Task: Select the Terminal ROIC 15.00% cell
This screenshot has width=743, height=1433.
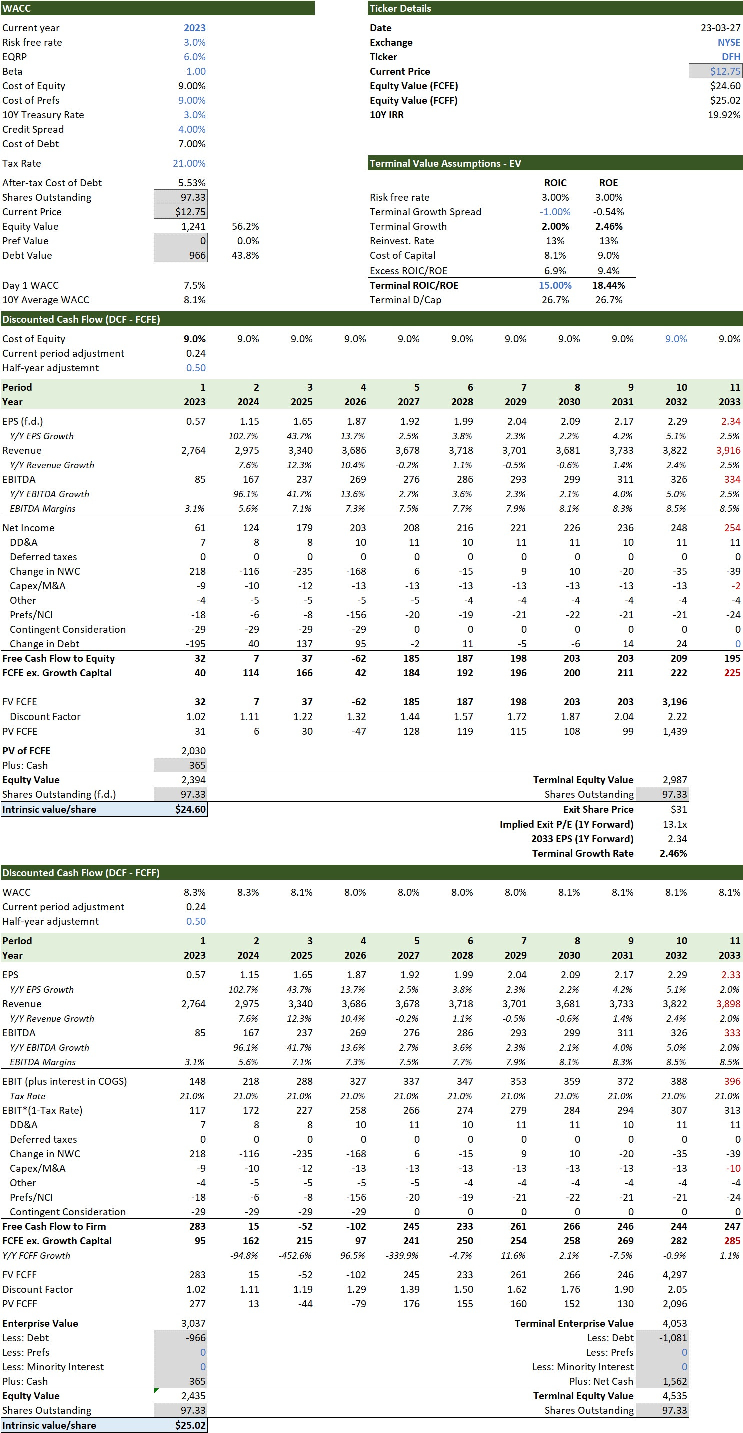Action: click(555, 285)
